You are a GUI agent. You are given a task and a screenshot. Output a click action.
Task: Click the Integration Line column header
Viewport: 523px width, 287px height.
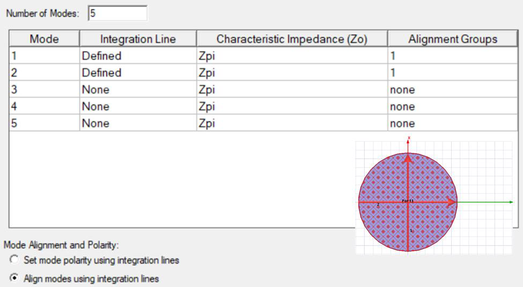[x=138, y=39]
